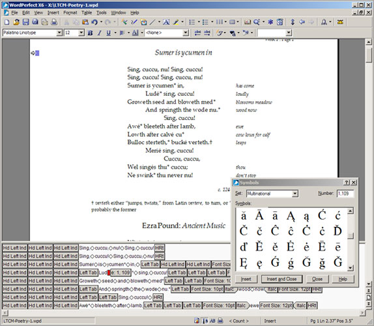This screenshot has height=326, width=374.
Task: Open the Set Multinational dropdown in Symbols
Action: (295, 194)
